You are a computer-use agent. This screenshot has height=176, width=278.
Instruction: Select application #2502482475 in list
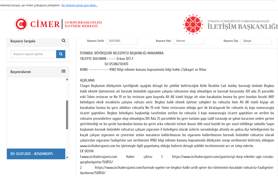pyautogui.click(x=36, y=154)
